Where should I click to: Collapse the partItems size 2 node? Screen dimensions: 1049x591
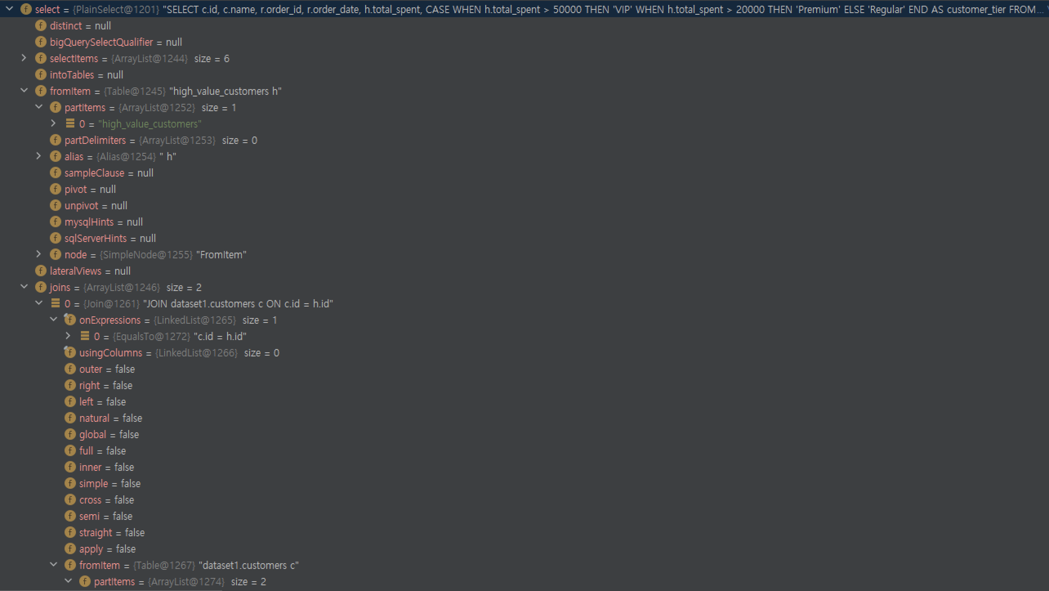(68, 581)
